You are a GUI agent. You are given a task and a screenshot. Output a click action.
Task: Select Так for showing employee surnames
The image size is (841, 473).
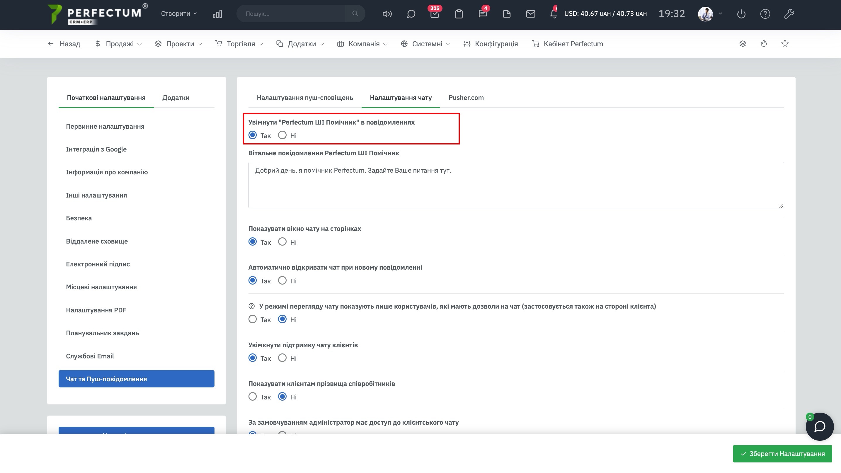click(252, 397)
